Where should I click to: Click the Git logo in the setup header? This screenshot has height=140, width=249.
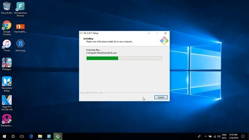point(164,41)
